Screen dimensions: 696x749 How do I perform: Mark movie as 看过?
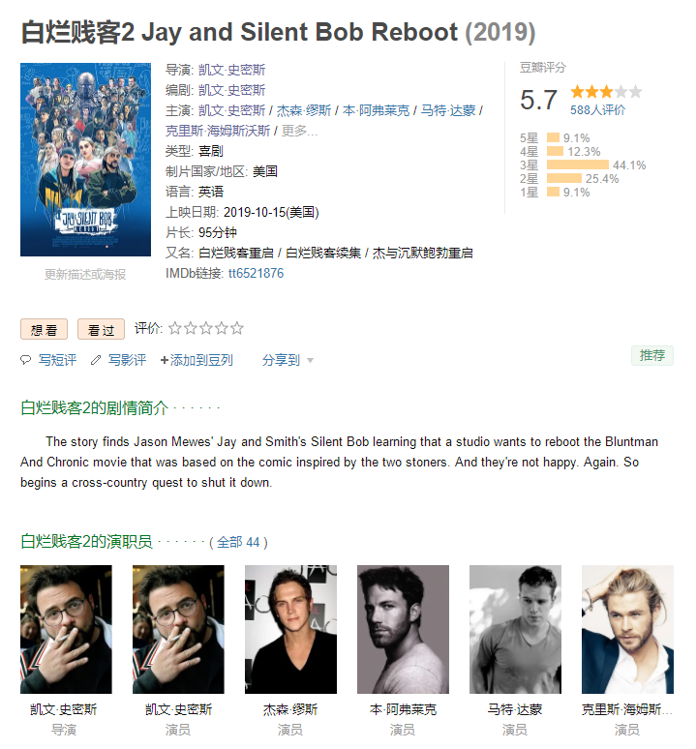[101, 329]
